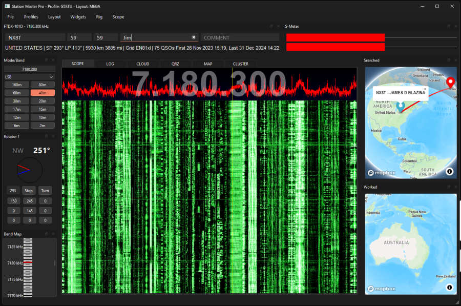The height and width of the screenshot is (306, 461).
Task: Float the Worked map panel
Action: pyautogui.click(x=449, y=187)
